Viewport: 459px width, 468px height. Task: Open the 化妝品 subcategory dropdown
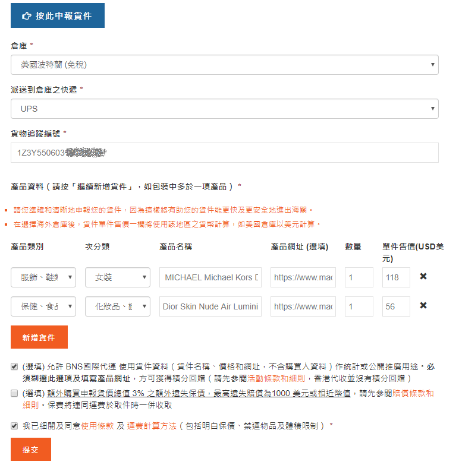pos(117,306)
